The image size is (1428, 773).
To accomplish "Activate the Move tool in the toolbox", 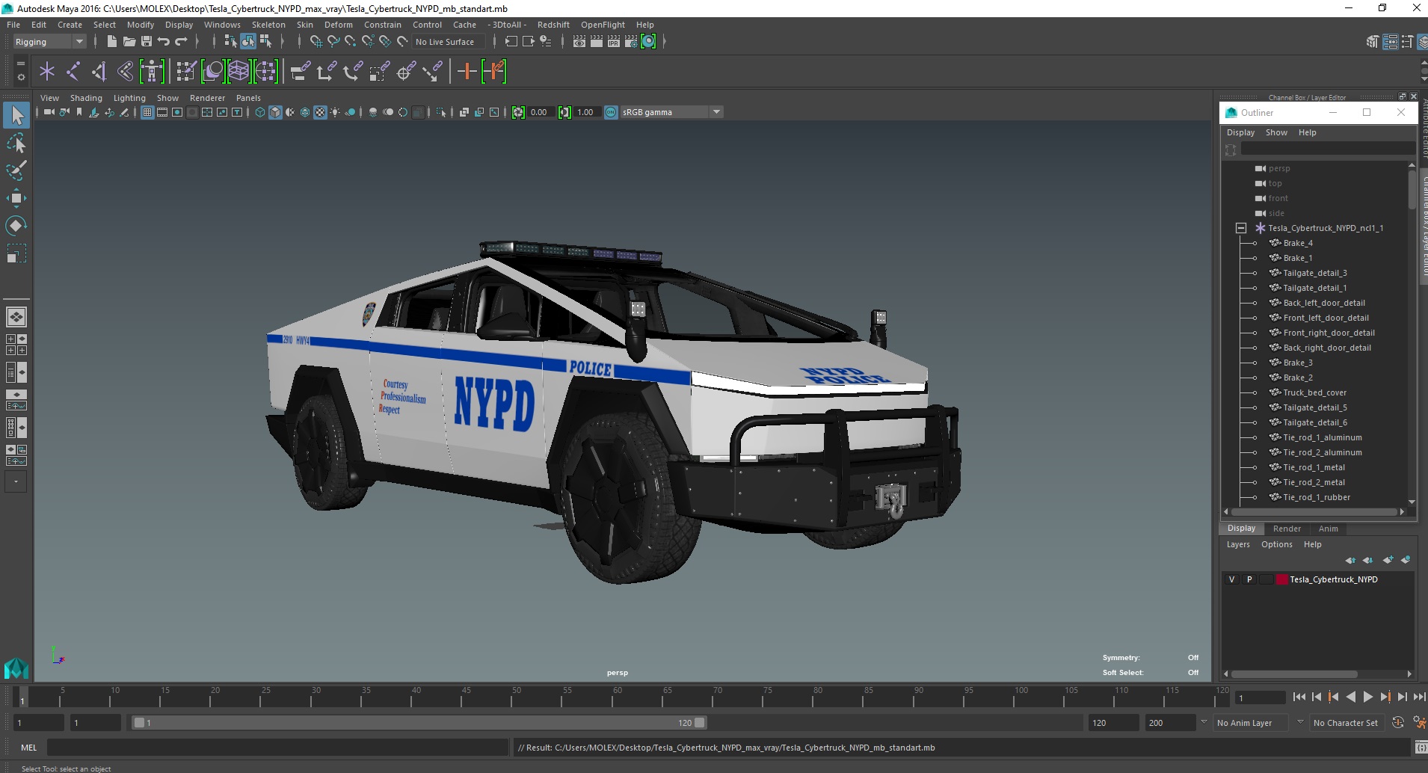I will pos(16,198).
